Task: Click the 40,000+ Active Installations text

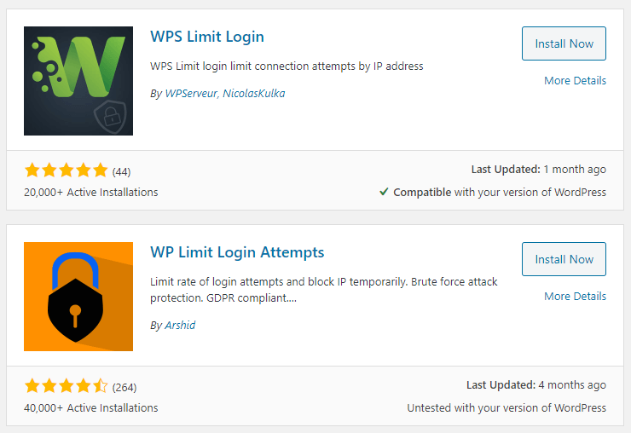Action: (91, 408)
